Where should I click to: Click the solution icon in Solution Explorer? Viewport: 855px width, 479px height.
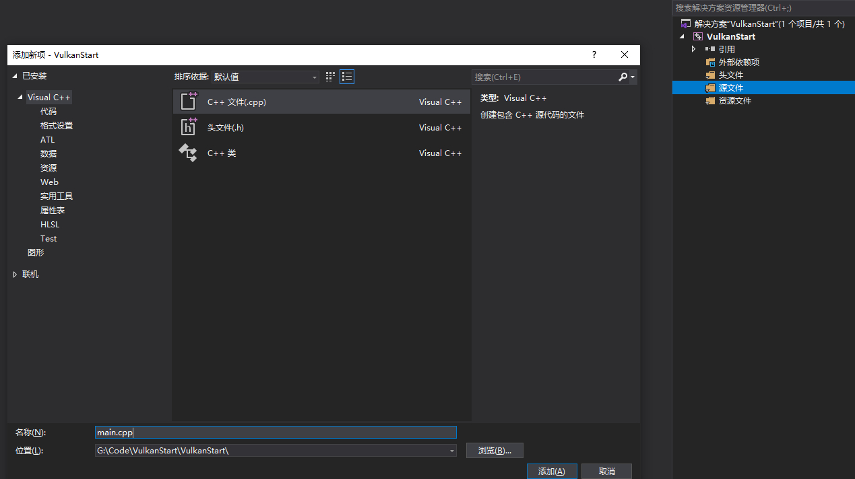coord(686,24)
